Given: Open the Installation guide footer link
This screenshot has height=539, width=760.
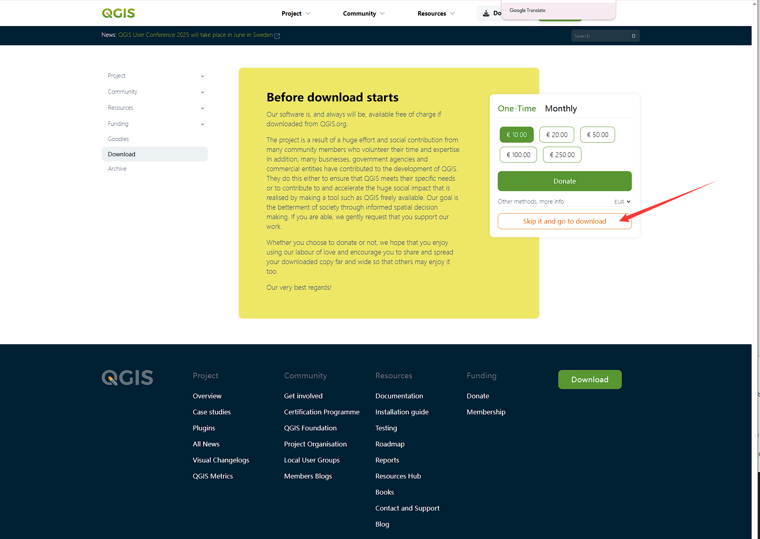Looking at the screenshot, I should point(402,412).
